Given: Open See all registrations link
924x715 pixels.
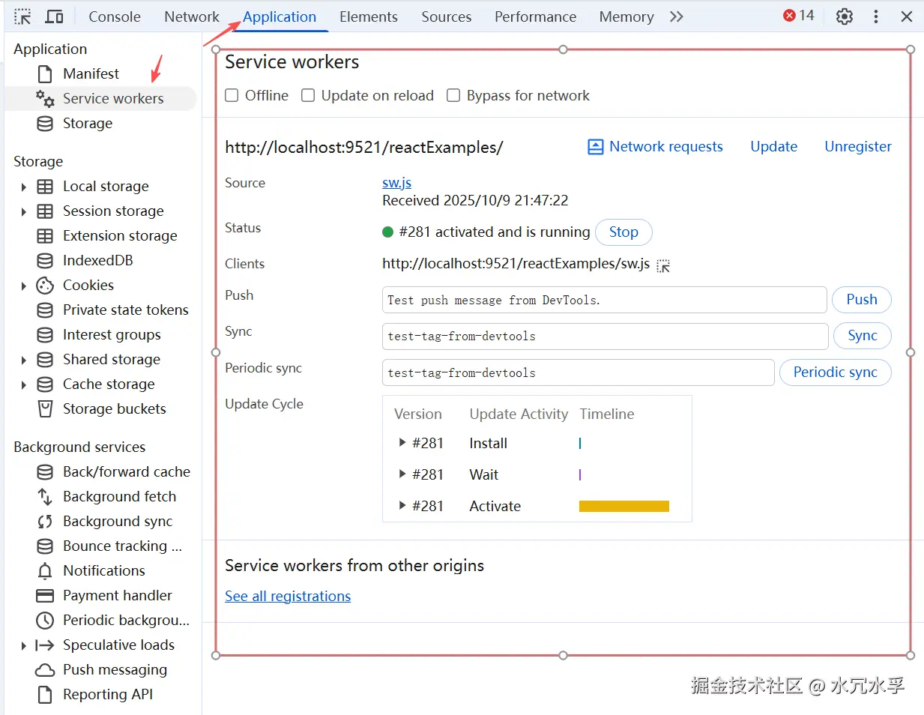Looking at the screenshot, I should tap(288, 596).
